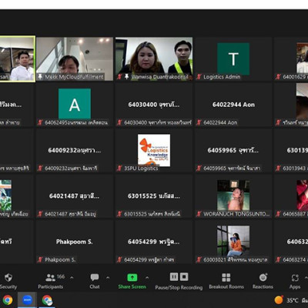Click muted mic icon beside WORANUCH TONGSUNTO
Screen dimensions: 308x308
click(x=199, y=214)
